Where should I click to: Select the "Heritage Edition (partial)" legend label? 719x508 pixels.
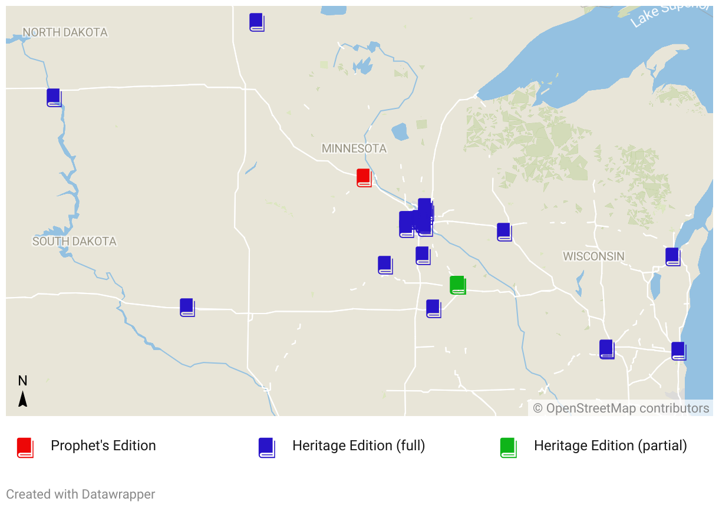[x=610, y=446]
